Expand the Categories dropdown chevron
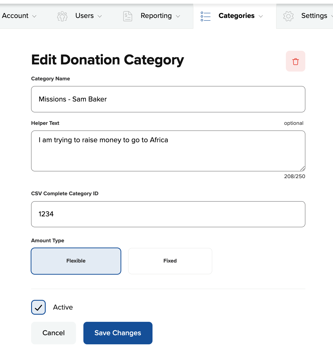Image resolution: width=333 pixels, height=362 pixels. pyautogui.click(x=261, y=16)
